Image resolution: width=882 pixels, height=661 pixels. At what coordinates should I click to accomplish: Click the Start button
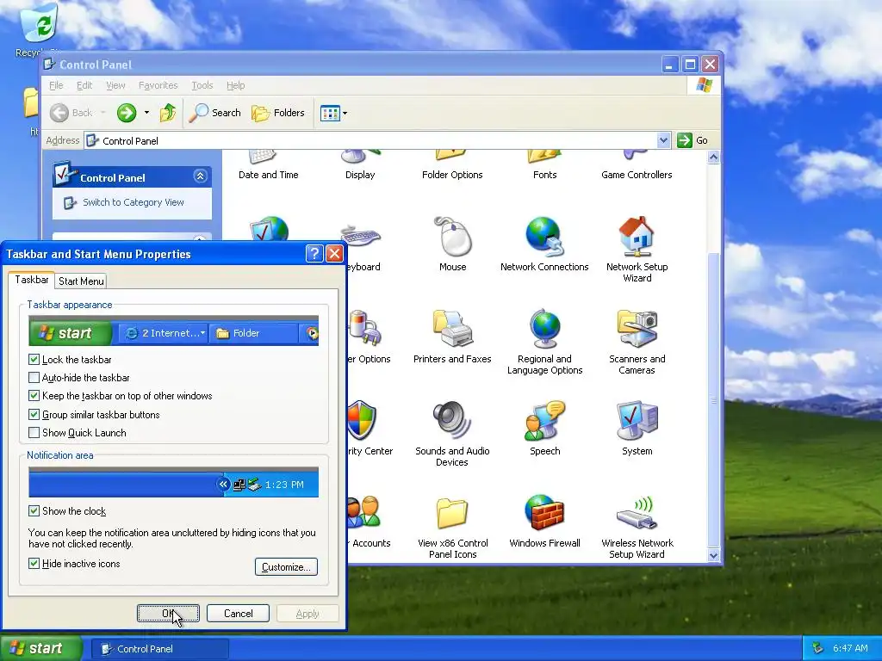(x=41, y=648)
